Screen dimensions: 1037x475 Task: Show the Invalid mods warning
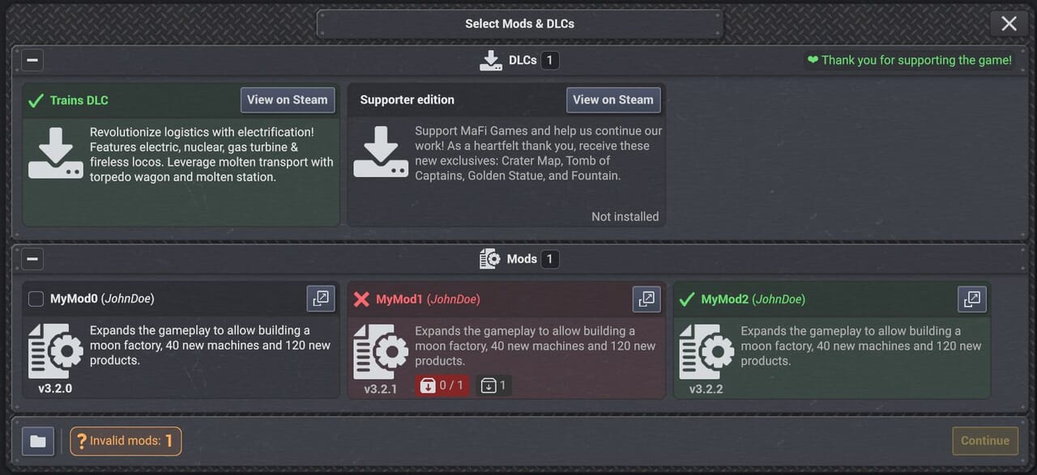[x=126, y=441]
